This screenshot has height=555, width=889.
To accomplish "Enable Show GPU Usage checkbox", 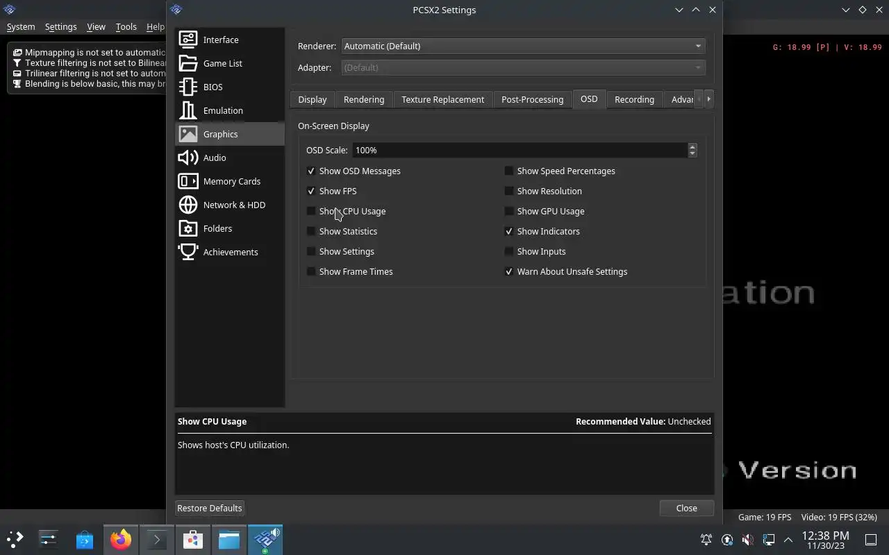I will click(x=509, y=211).
